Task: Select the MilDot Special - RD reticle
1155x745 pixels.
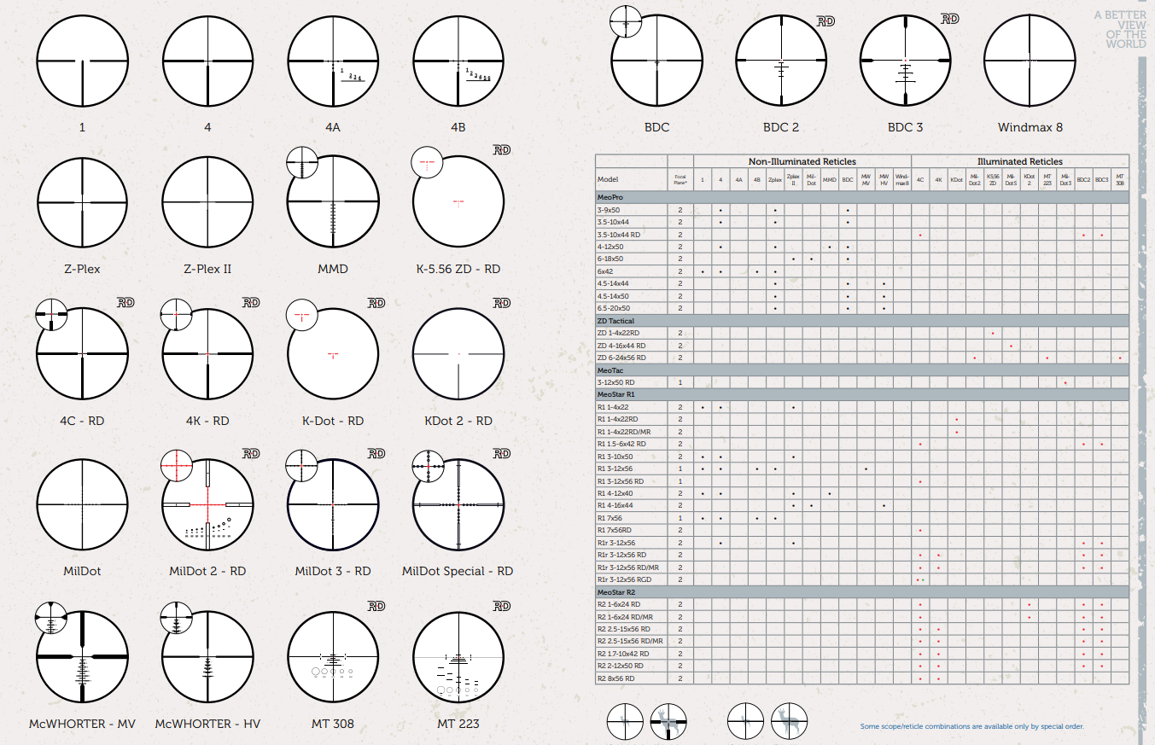Action: (458, 504)
